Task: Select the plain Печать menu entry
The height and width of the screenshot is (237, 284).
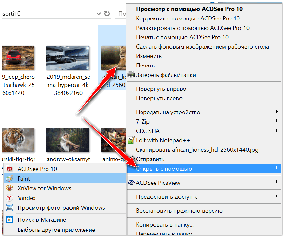Action: (145, 65)
